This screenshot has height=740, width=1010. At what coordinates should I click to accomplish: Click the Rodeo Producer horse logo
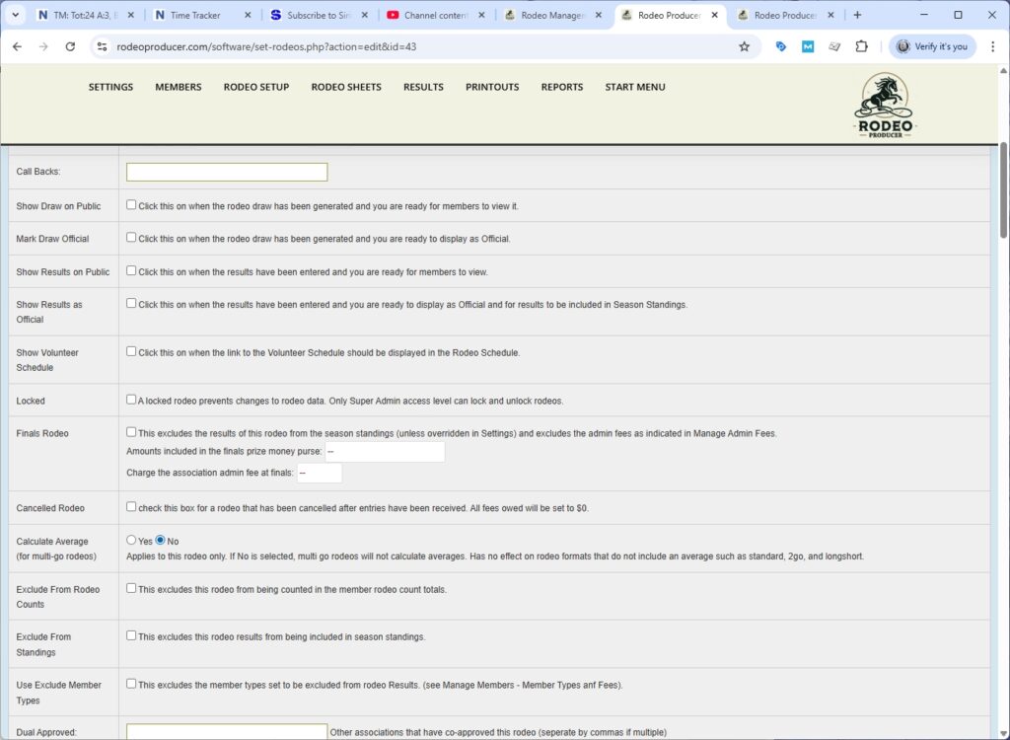click(885, 106)
